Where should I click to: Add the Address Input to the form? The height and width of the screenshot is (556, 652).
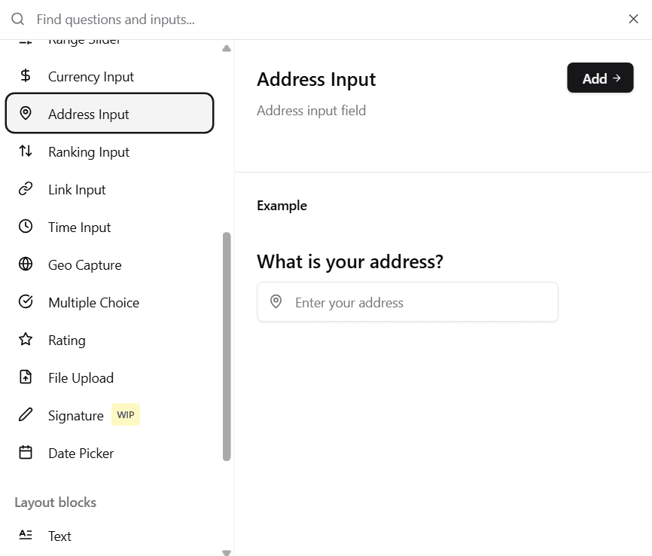pyautogui.click(x=600, y=78)
